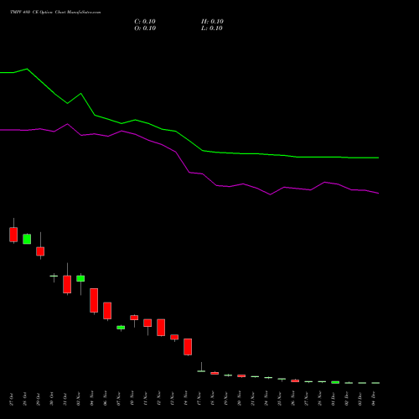
Task: Click the '21 Nov' date axis label
Action: tap(253, 399)
